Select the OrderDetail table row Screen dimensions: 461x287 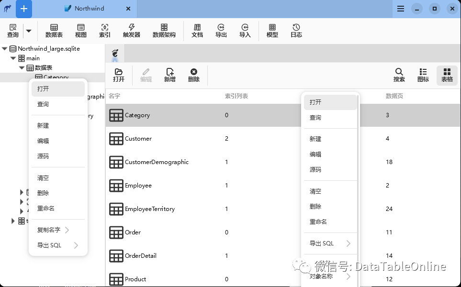tap(283, 255)
